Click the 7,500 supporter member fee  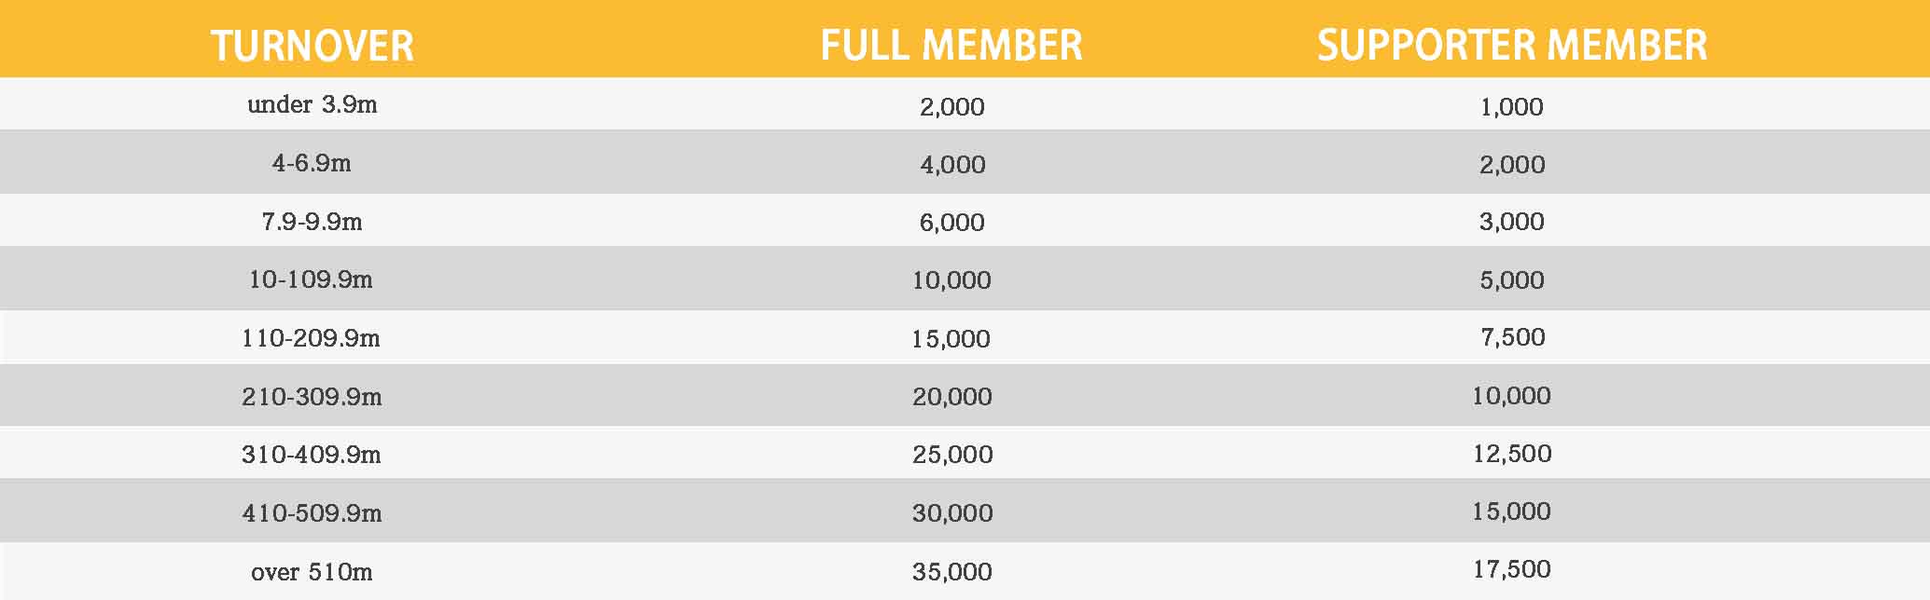[1512, 337]
